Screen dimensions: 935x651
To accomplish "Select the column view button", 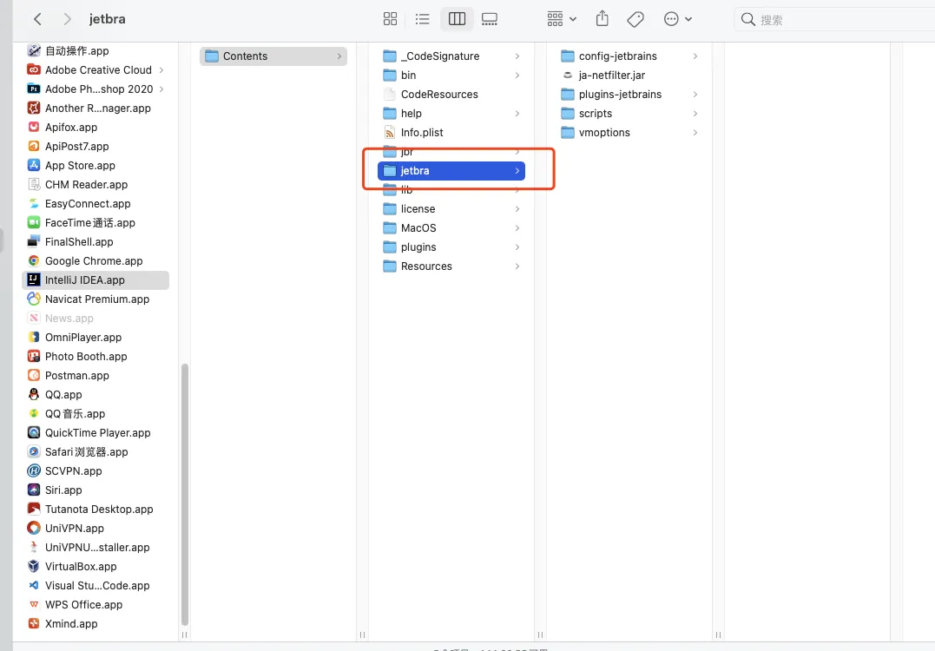I will [x=457, y=19].
